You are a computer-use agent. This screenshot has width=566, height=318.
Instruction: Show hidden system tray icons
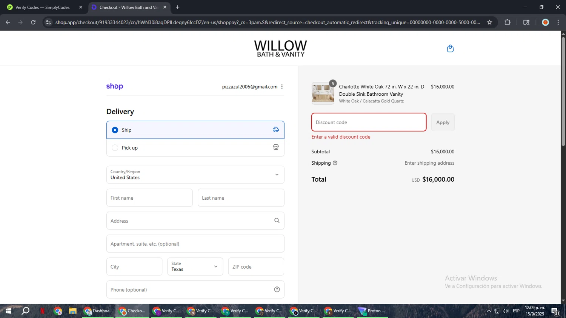(x=489, y=311)
